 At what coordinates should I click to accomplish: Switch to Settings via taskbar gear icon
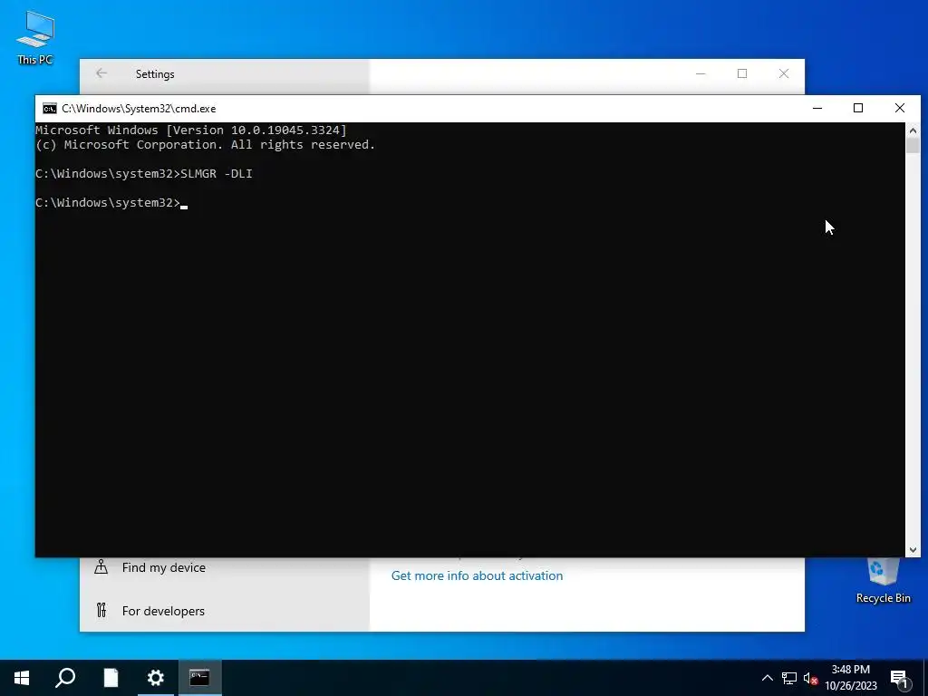pos(156,678)
